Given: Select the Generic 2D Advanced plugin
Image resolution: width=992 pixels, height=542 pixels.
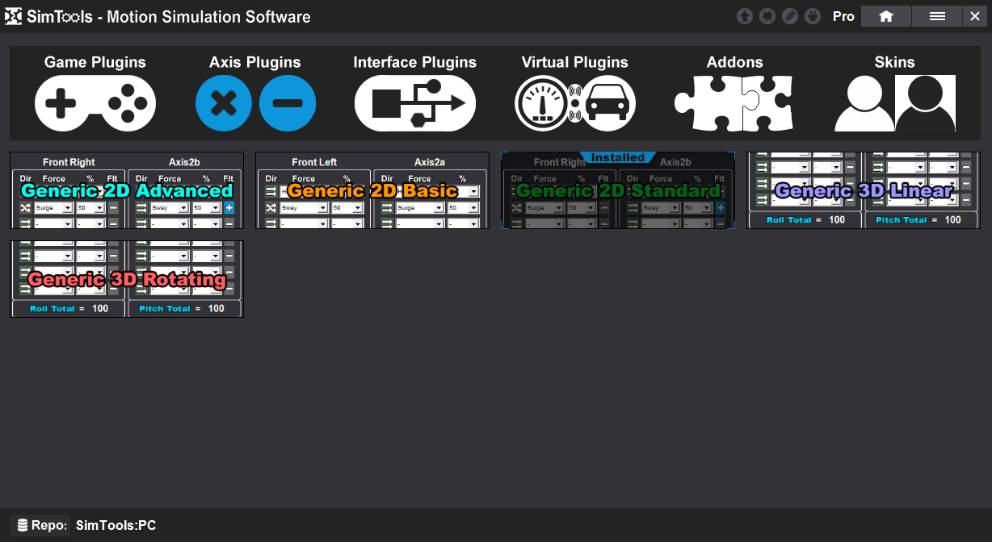Looking at the screenshot, I should (127, 190).
